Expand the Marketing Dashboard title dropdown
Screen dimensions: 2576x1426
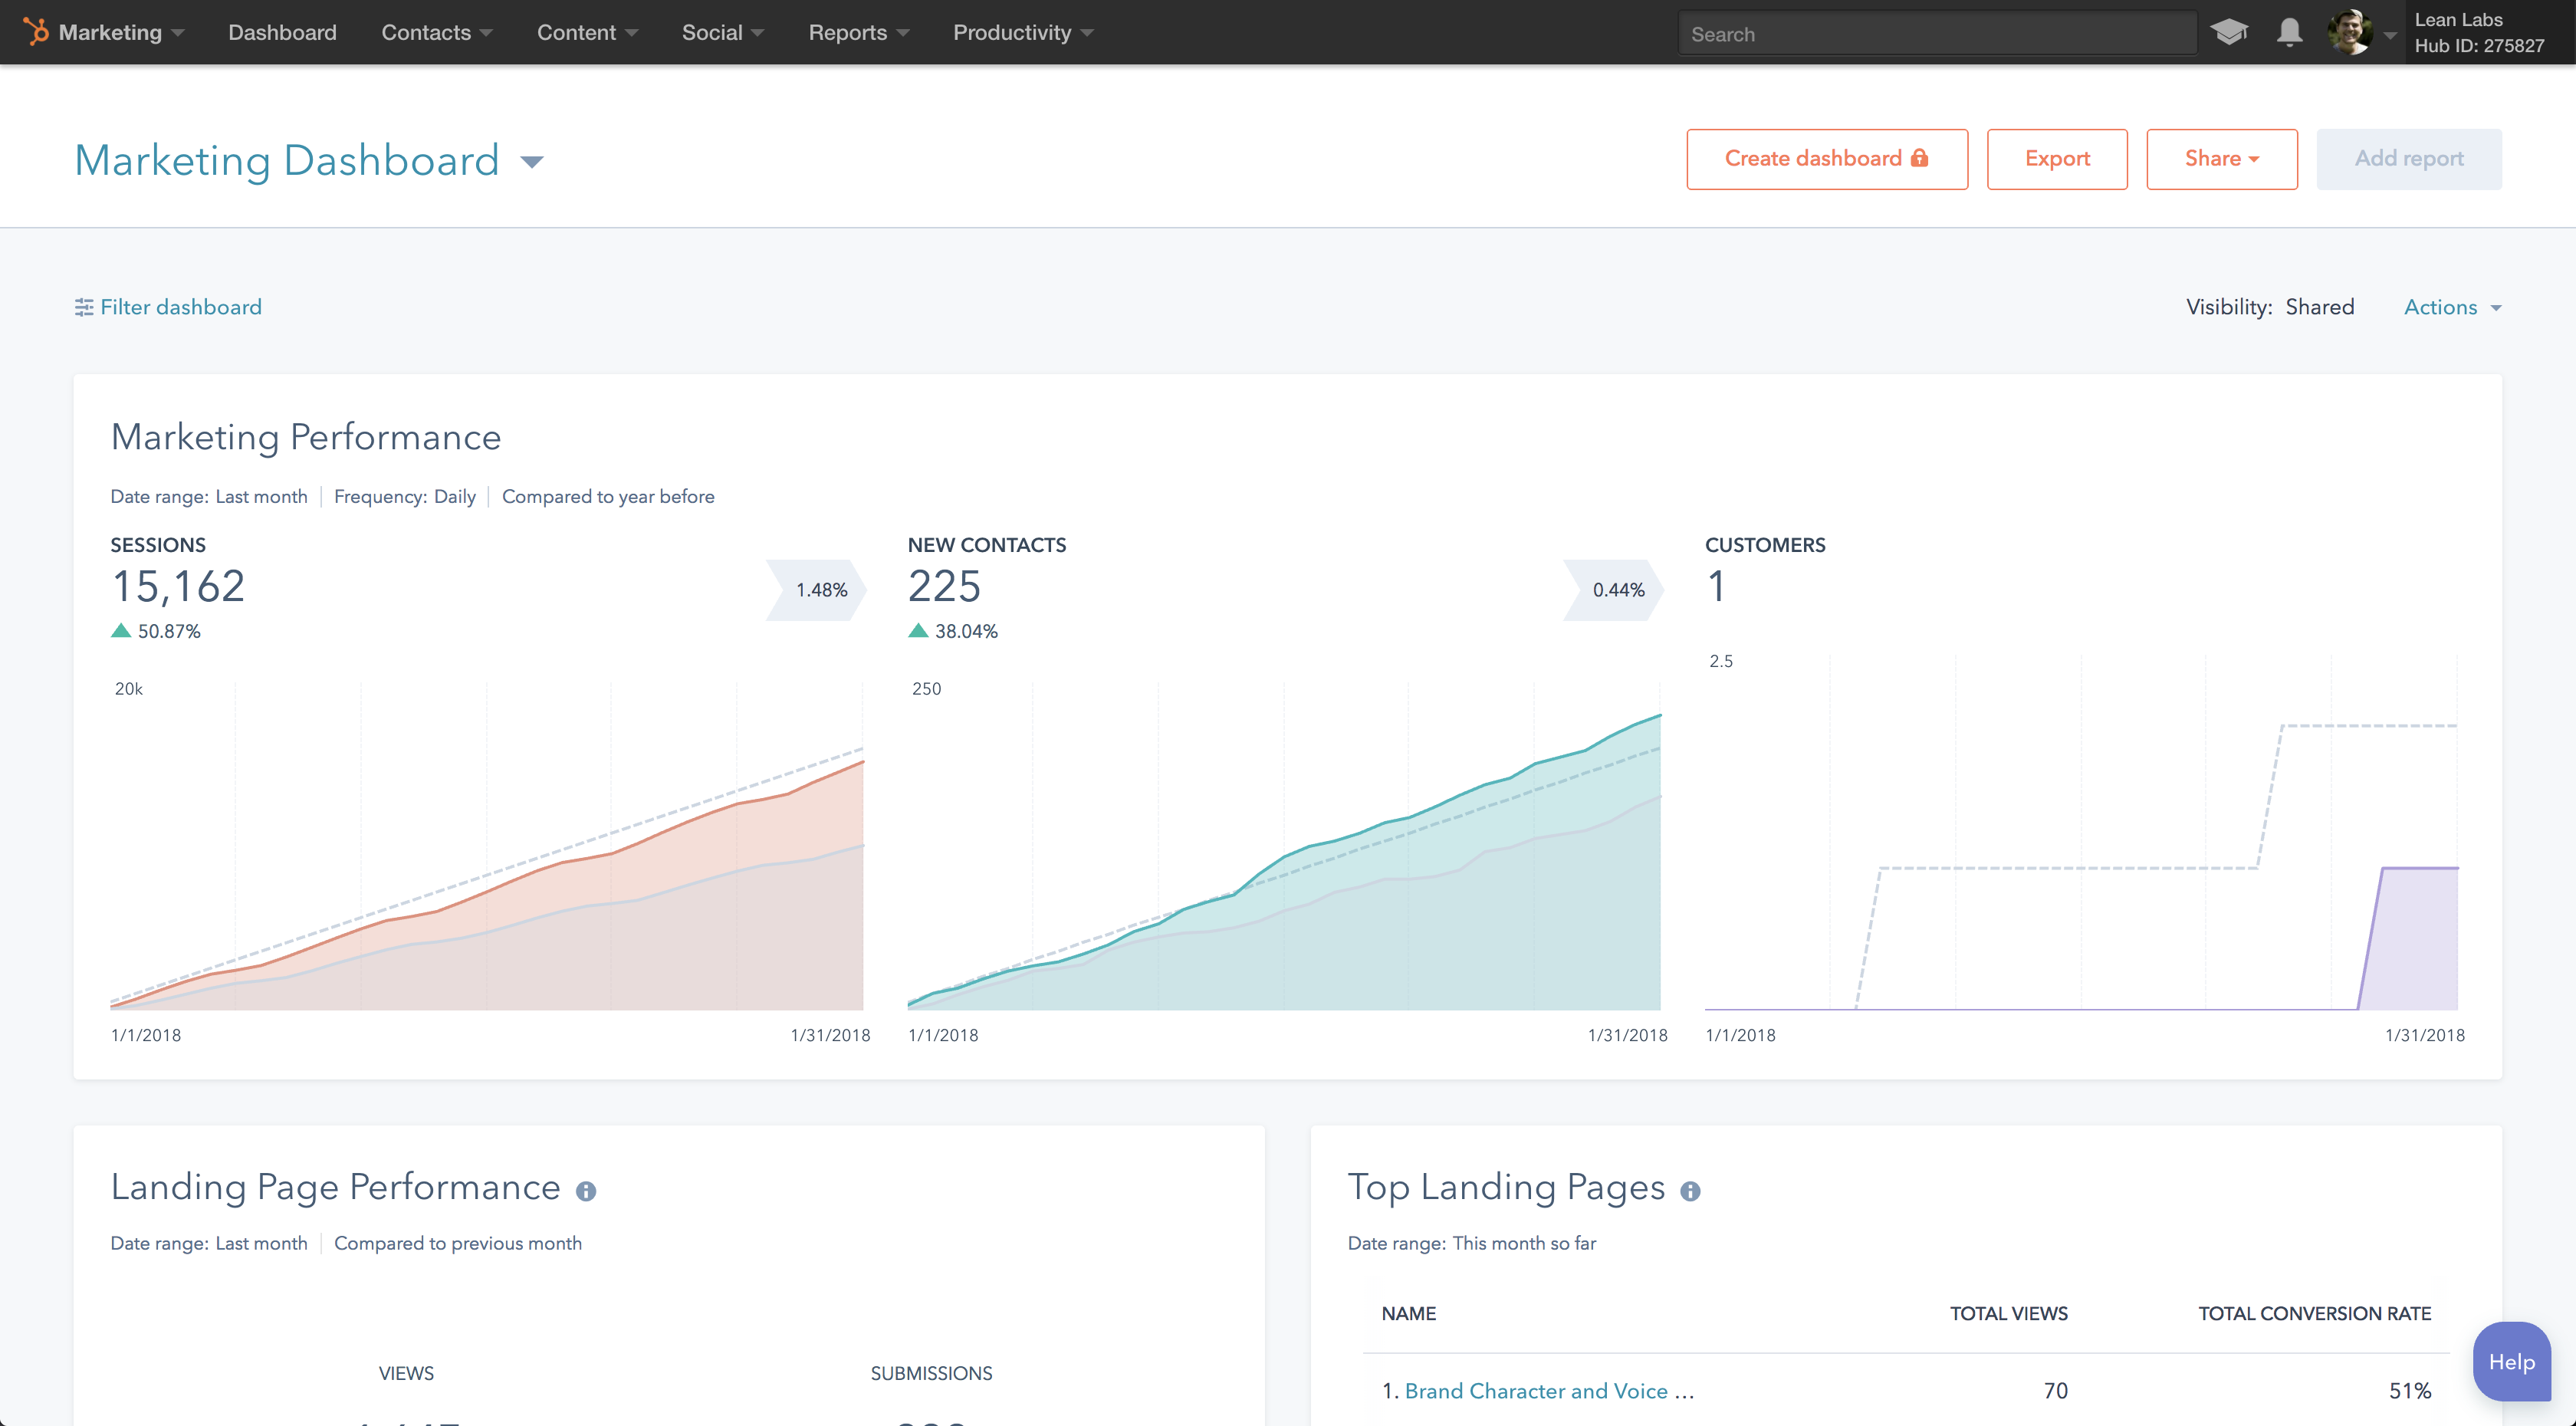tap(533, 161)
